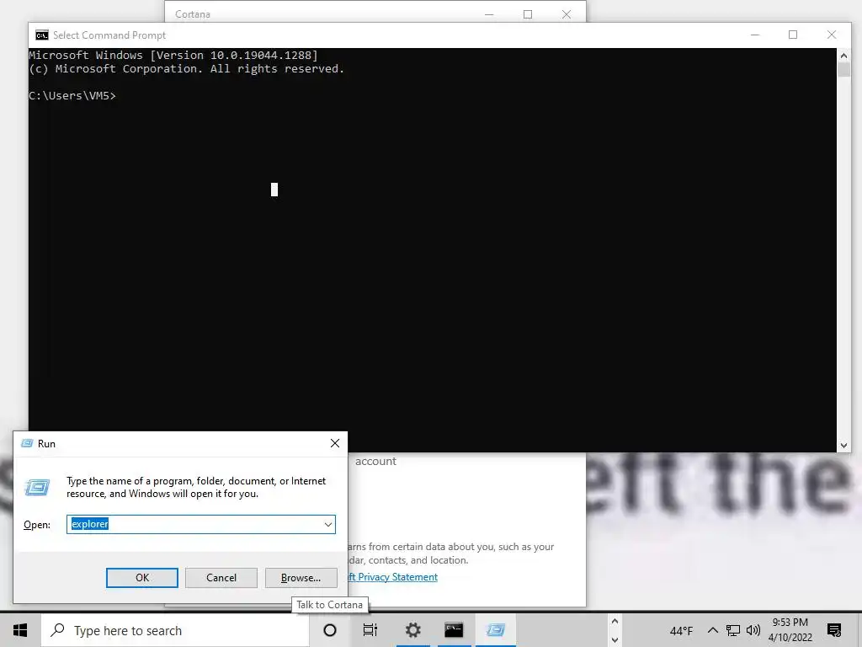Viewport: 862px width, 647px height.
Task: Open the Windows Start menu
Action: click(x=20, y=630)
